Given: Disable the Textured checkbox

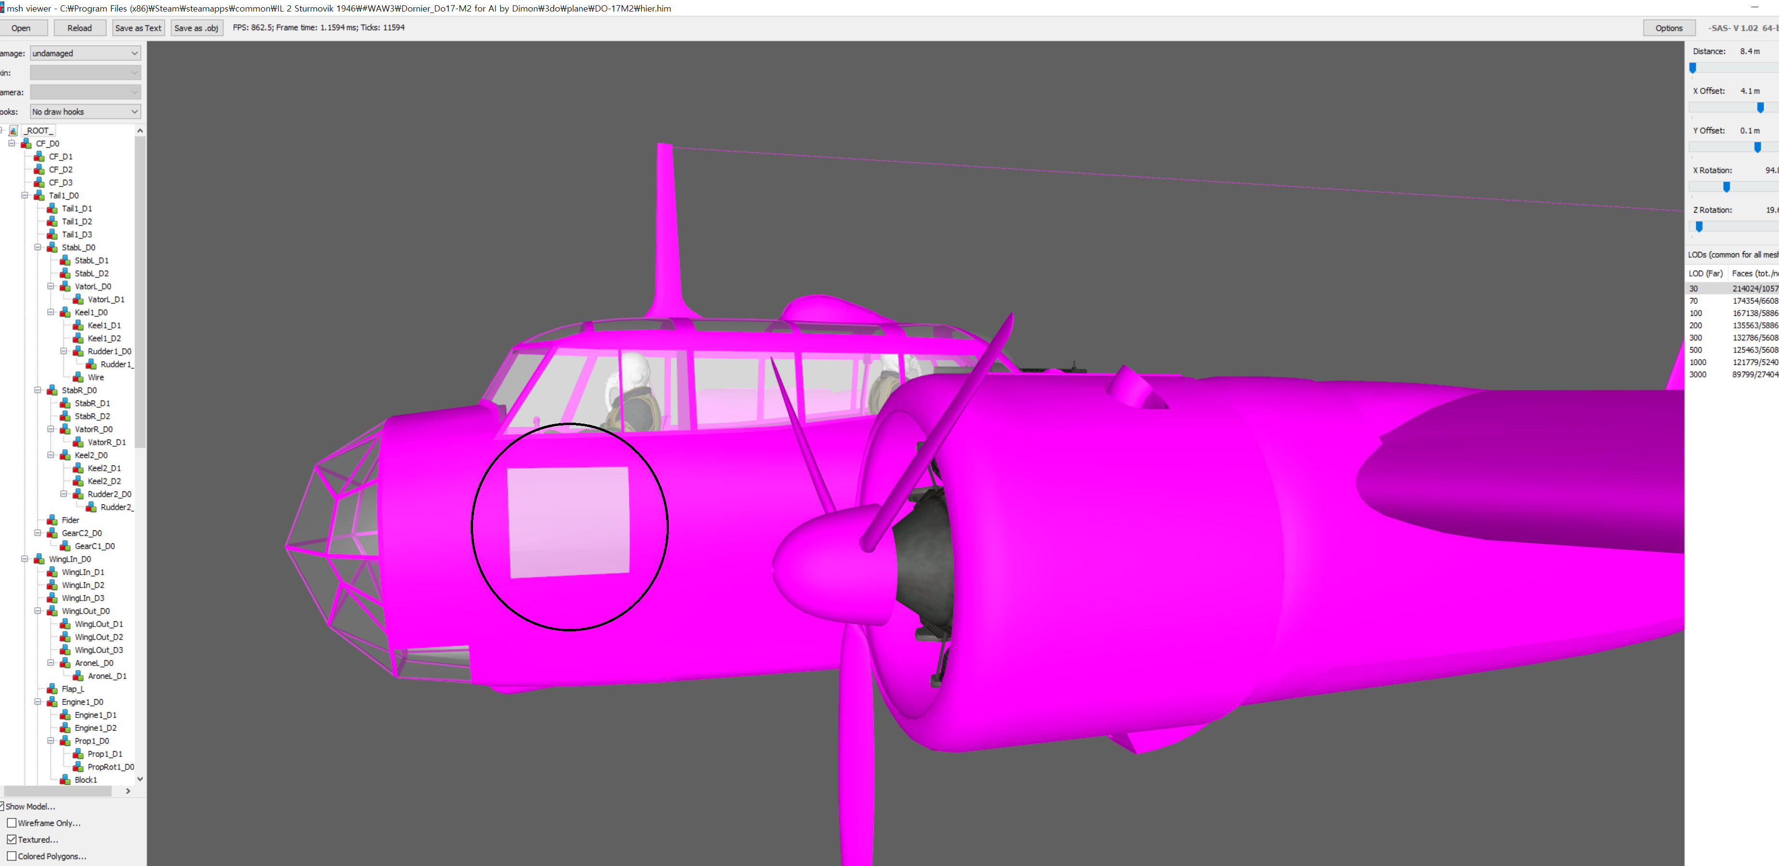Looking at the screenshot, I should (12, 839).
